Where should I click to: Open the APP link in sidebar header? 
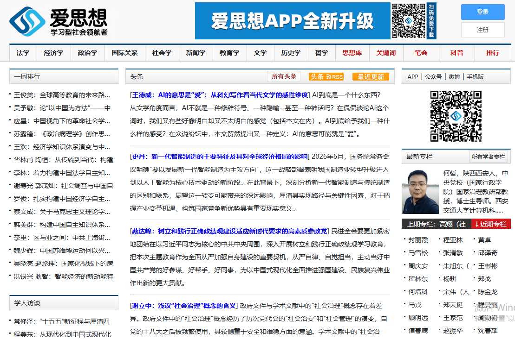click(412, 76)
